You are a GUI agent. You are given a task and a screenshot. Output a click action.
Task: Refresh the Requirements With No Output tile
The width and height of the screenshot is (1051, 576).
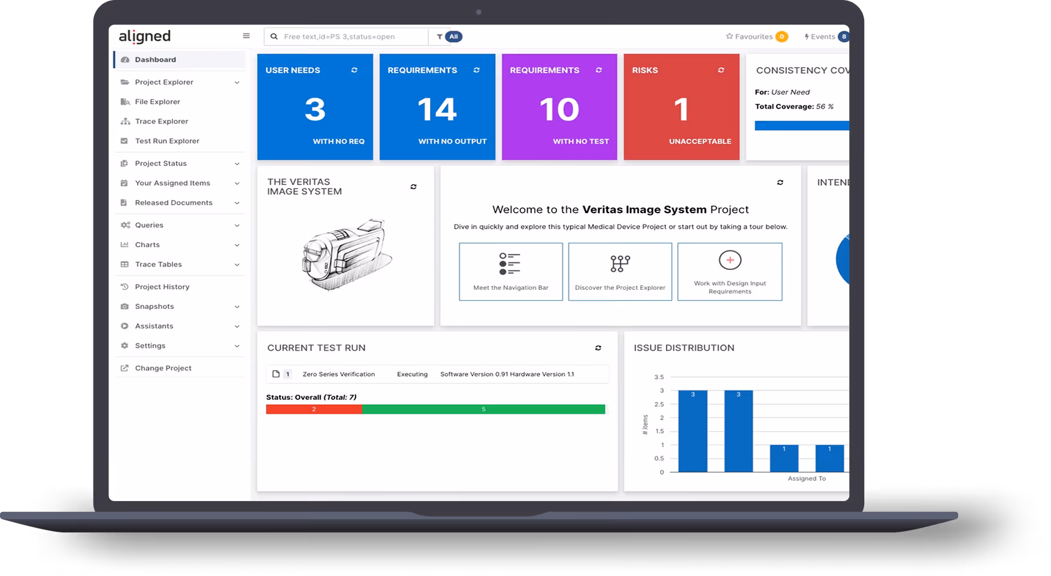coord(477,70)
